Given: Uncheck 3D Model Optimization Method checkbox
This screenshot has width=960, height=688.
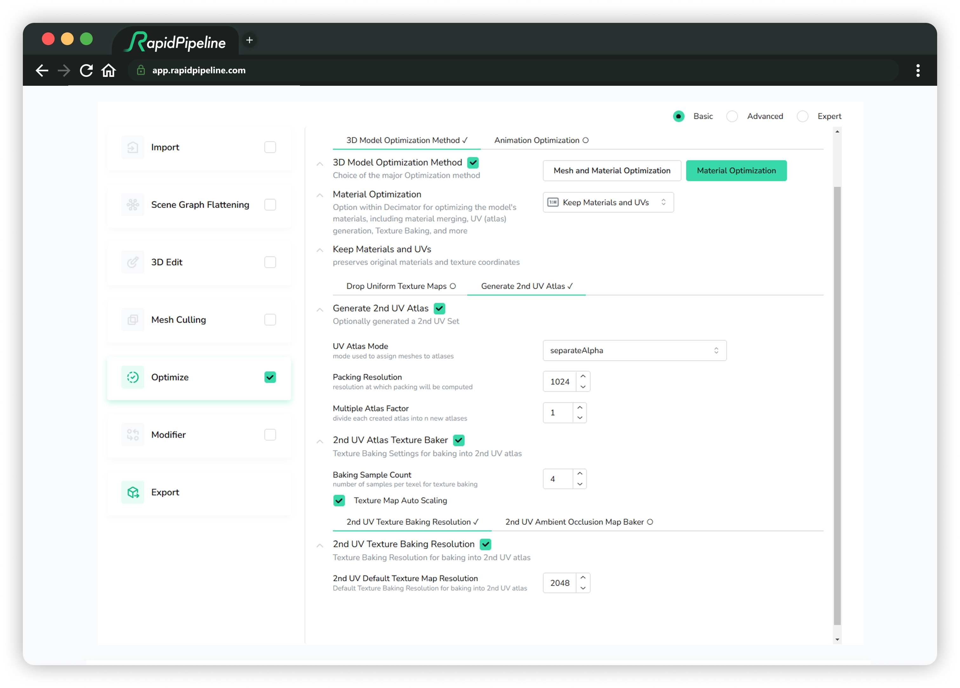Looking at the screenshot, I should tap(473, 163).
